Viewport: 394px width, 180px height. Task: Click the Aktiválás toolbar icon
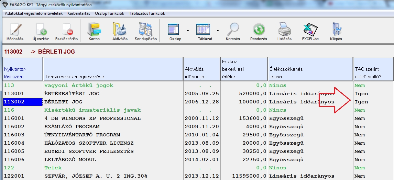(120, 30)
